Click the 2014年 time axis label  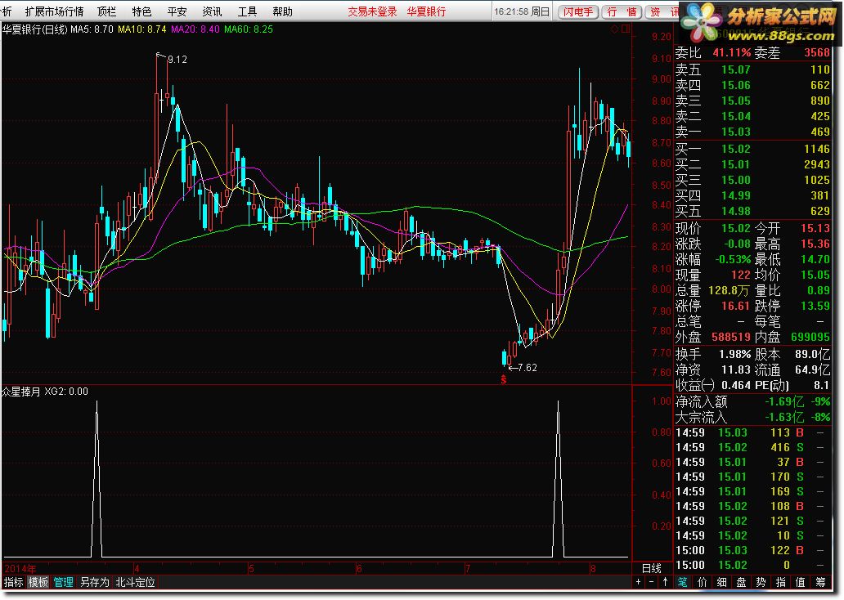point(20,568)
